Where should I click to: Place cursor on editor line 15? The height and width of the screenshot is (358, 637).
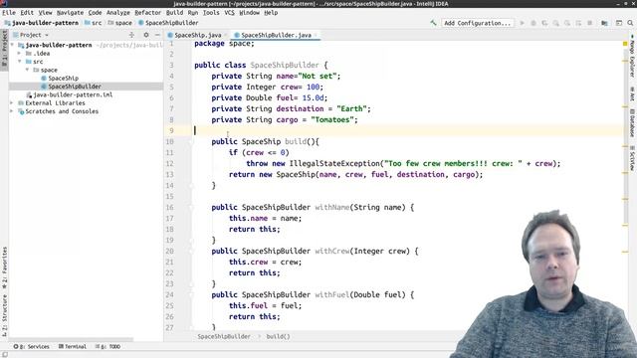tap(406, 197)
